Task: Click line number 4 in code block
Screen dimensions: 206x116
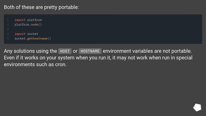Action: click(8, 34)
